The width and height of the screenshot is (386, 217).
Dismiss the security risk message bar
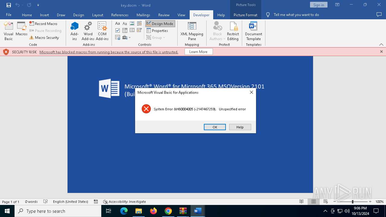click(x=381, y=52)
